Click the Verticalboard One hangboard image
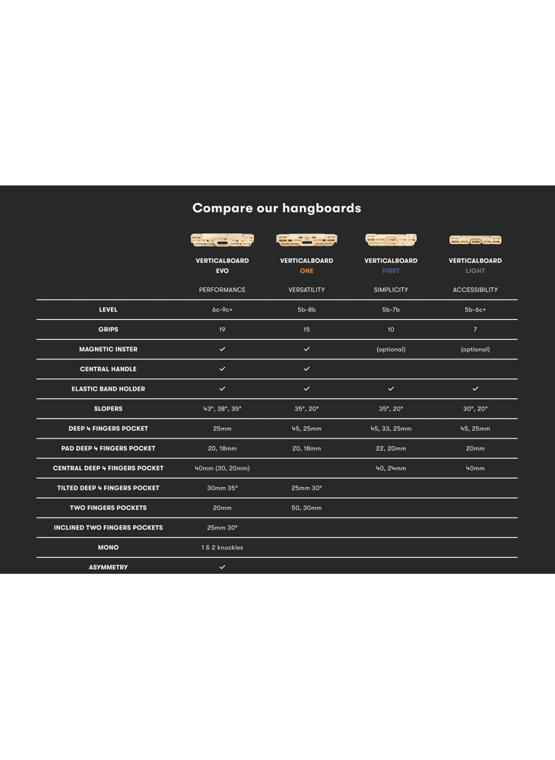Image resolution: width=555 pixels, height=760 pixels. pyautogui.click(x=306, y=240)
